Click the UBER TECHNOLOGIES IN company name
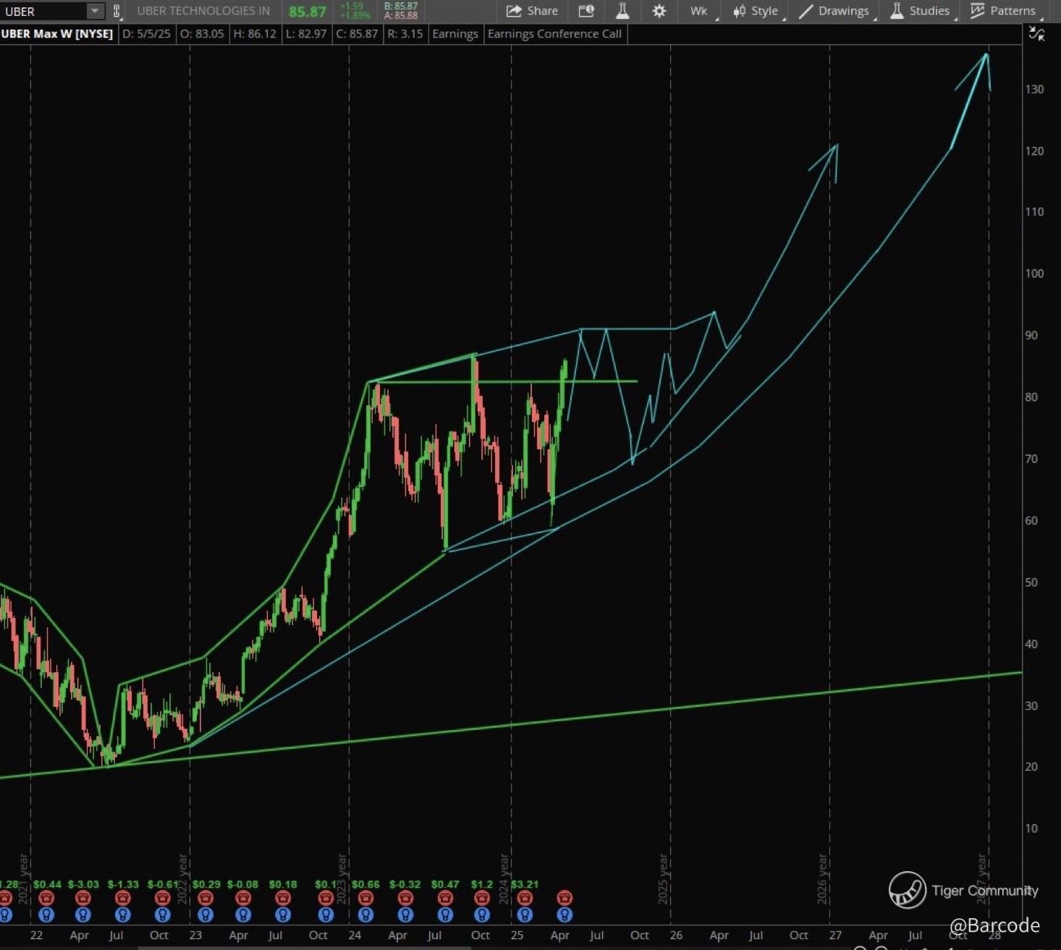 [x=203, y=11]
